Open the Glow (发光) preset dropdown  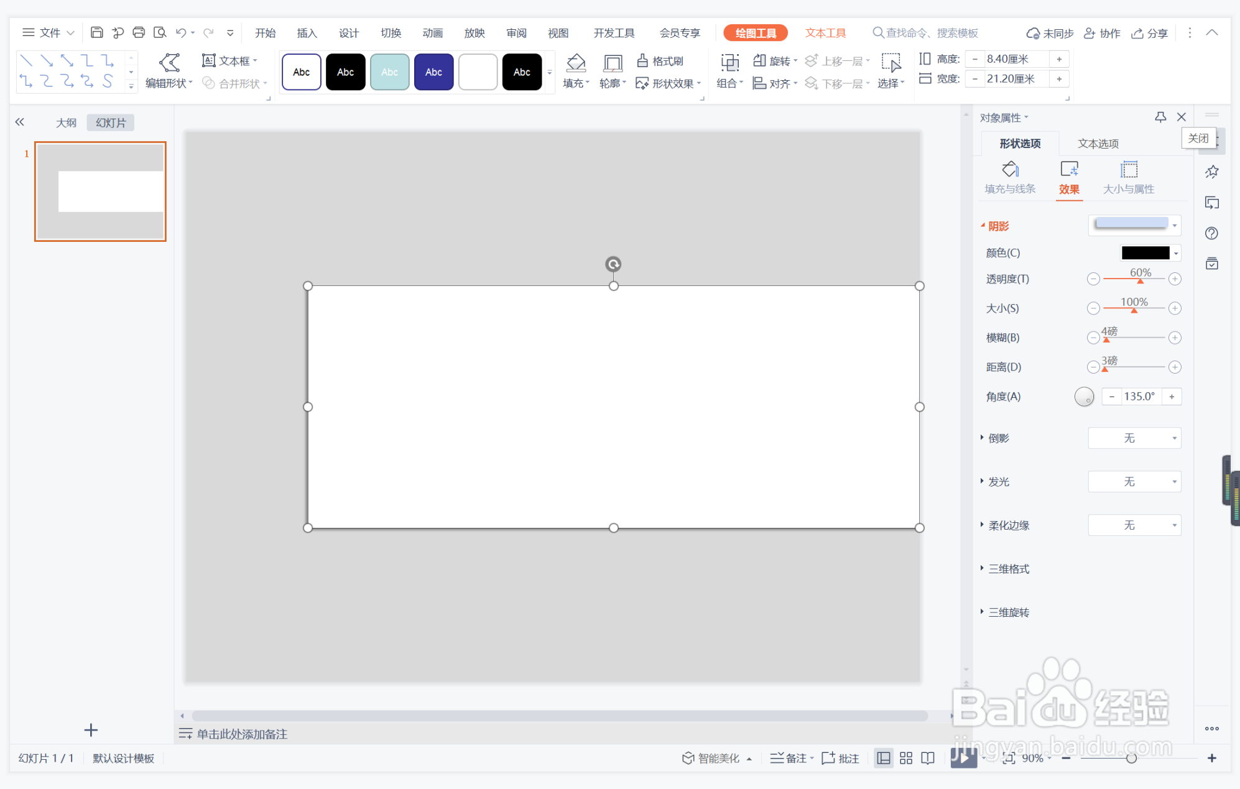tap(1134, 481)
